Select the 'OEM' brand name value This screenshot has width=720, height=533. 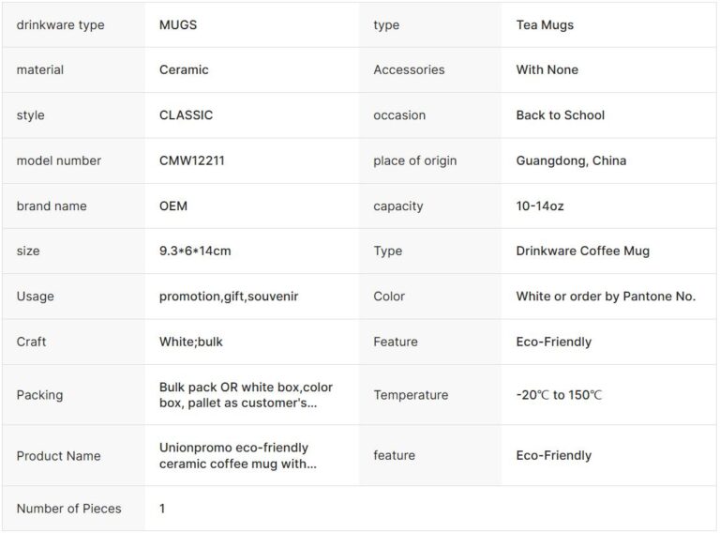coord(173,206)
